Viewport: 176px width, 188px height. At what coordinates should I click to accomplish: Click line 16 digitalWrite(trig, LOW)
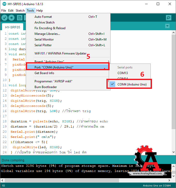pyautogui.click(x=35, y=111)
